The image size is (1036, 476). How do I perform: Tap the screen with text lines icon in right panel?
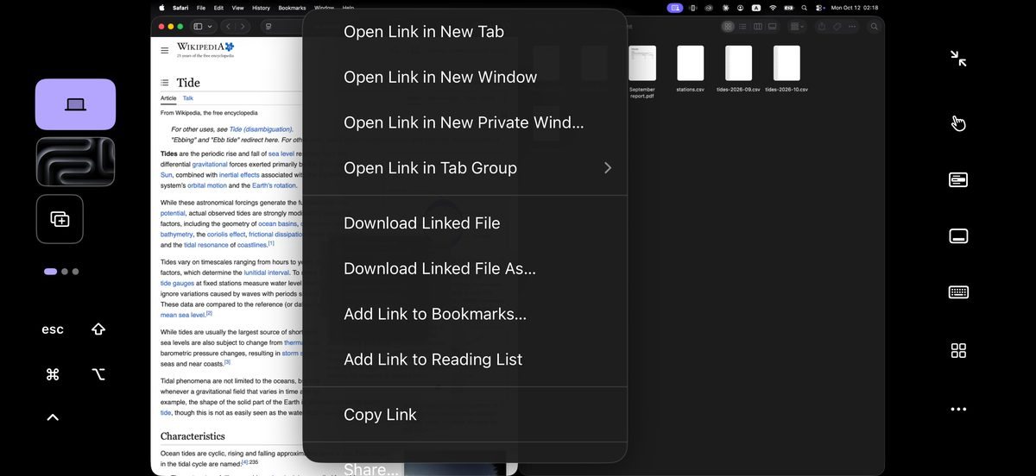[x=958, y=179]
